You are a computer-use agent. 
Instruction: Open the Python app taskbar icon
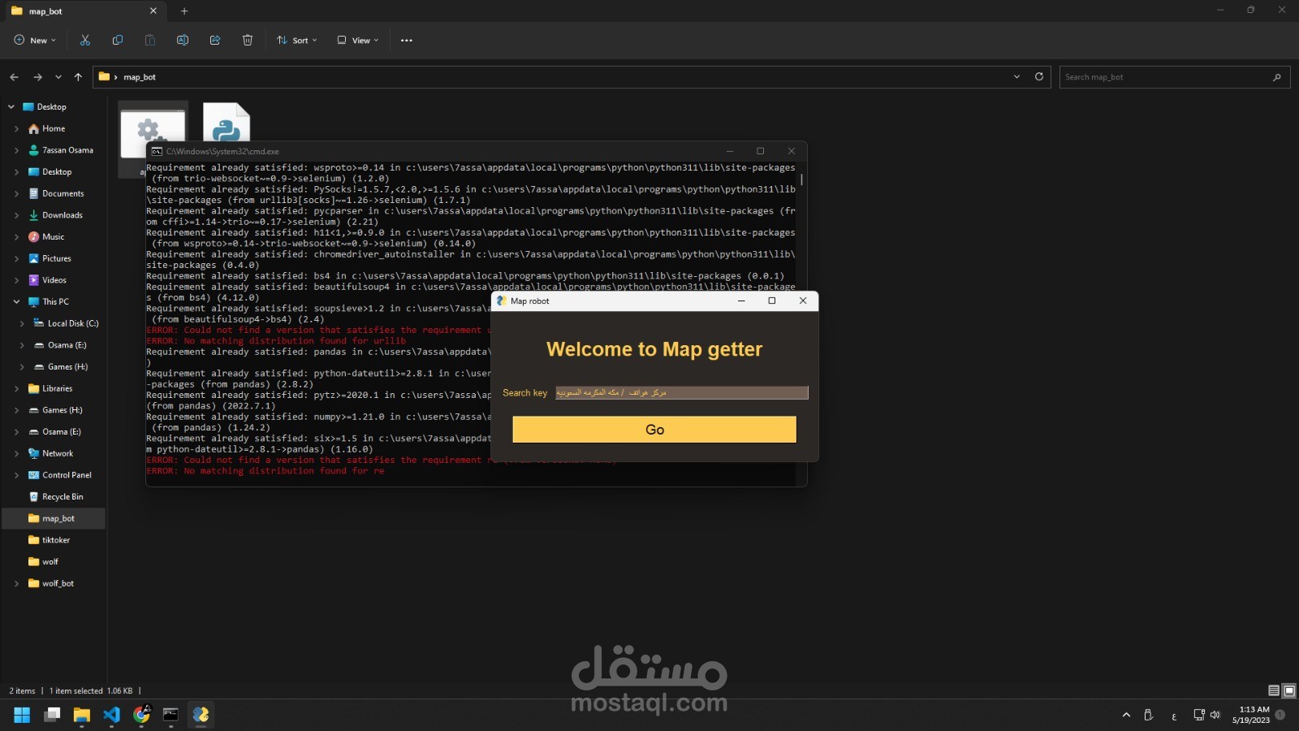pyautogui.click(x=201, y=715)
